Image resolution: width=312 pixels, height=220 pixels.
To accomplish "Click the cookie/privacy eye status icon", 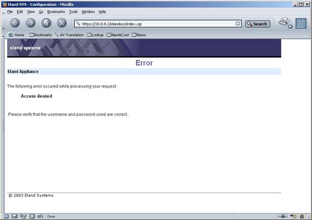I will tap(293, 216).
